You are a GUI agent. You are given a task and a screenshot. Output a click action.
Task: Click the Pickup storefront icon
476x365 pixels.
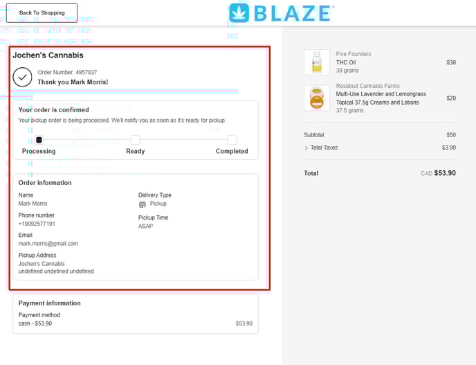pos(143,204)
